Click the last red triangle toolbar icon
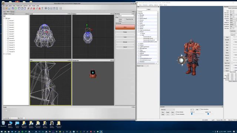Image resolution: width=237 pixels, height=133 pixels. [40, 8]
